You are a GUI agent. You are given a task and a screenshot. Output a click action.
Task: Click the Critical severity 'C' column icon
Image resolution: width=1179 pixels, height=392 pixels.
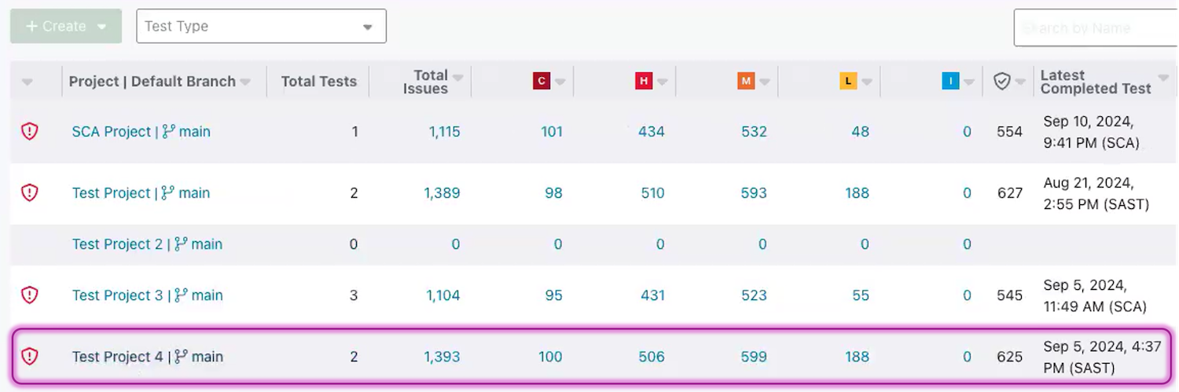(541, 81)
